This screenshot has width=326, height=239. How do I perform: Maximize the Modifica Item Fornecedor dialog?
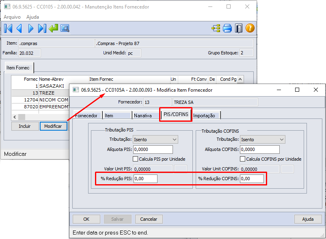[x=297, y=90]
